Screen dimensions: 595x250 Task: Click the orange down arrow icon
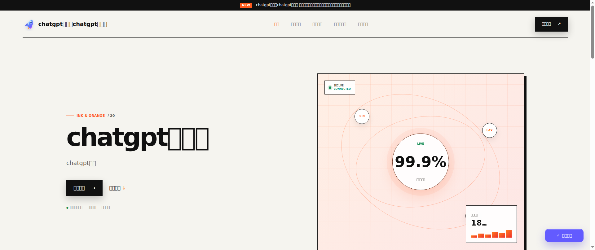pyautogui.click(x=124, y=188)
